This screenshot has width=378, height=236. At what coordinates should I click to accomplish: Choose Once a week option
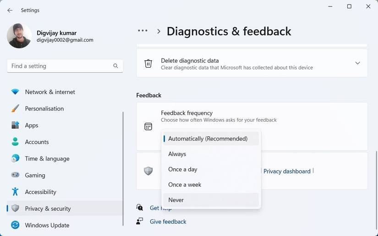tap(185, 185)
